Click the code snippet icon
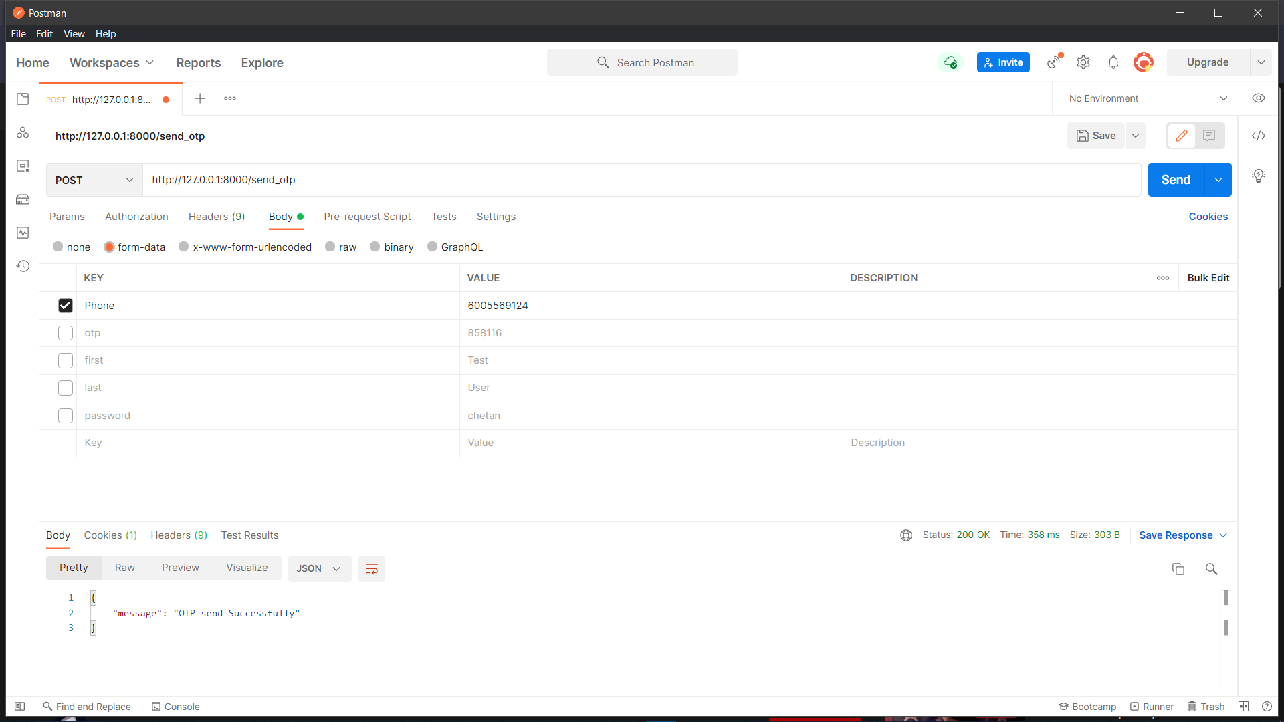This screenshot has height=722, width=1284. (1258, 136)
